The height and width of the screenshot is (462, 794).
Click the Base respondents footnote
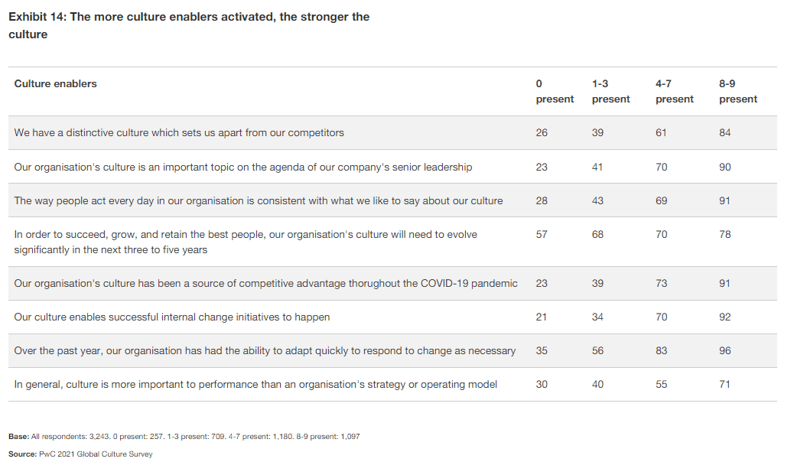tap(184, 437)
